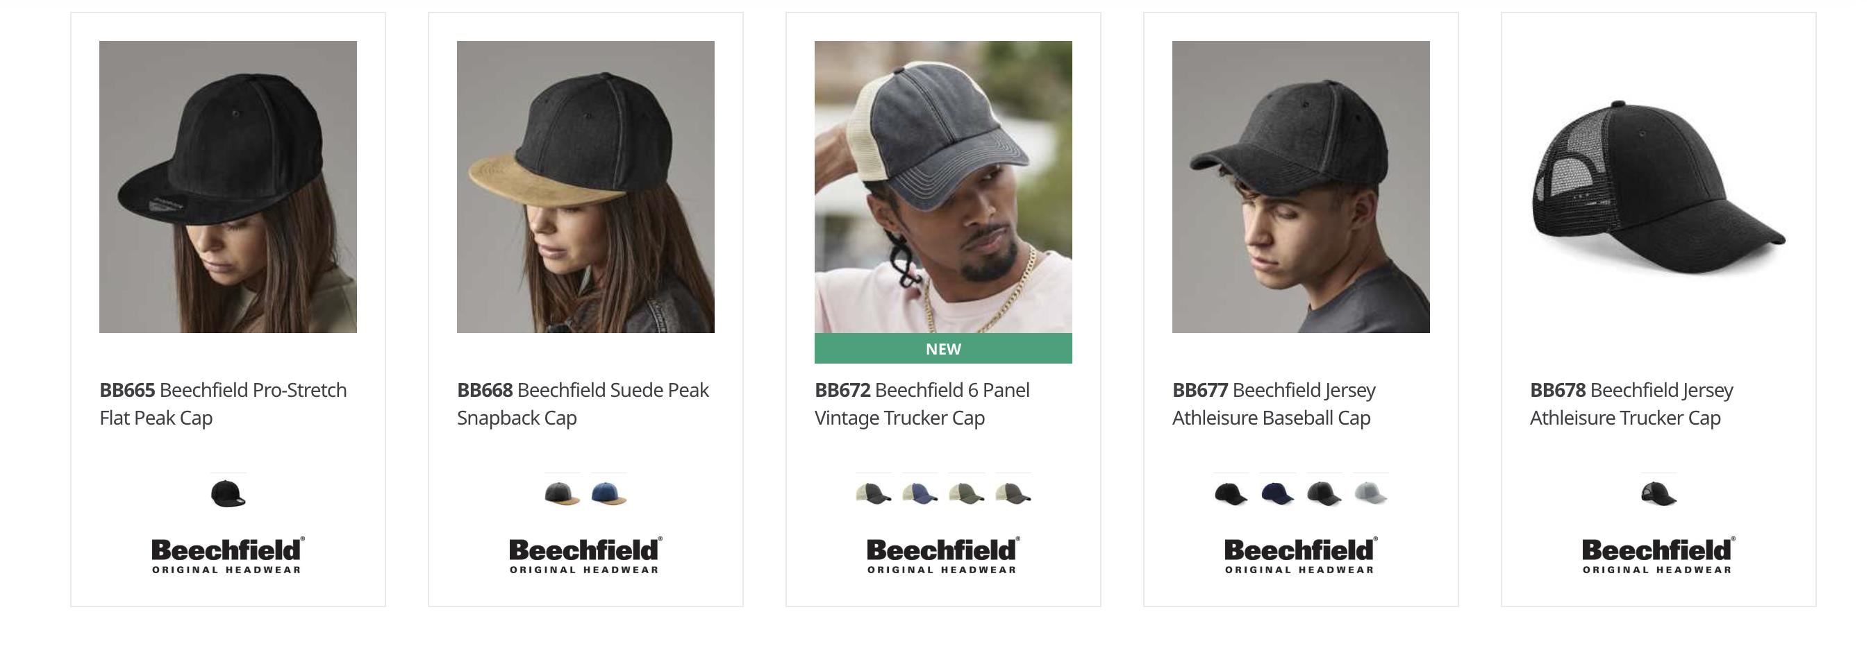Image resolution: width=1871 pixels, height=646 pixels.
Task: Choose the blue and tan BB668 swatch
Action: click(608, 493)
